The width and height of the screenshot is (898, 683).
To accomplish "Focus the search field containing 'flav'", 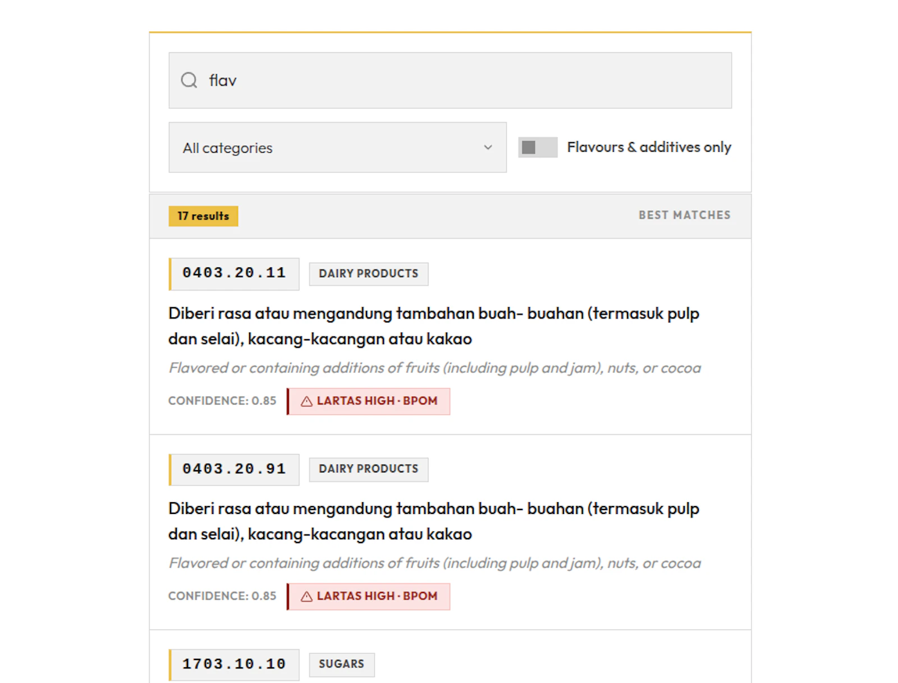I will 450,80.
